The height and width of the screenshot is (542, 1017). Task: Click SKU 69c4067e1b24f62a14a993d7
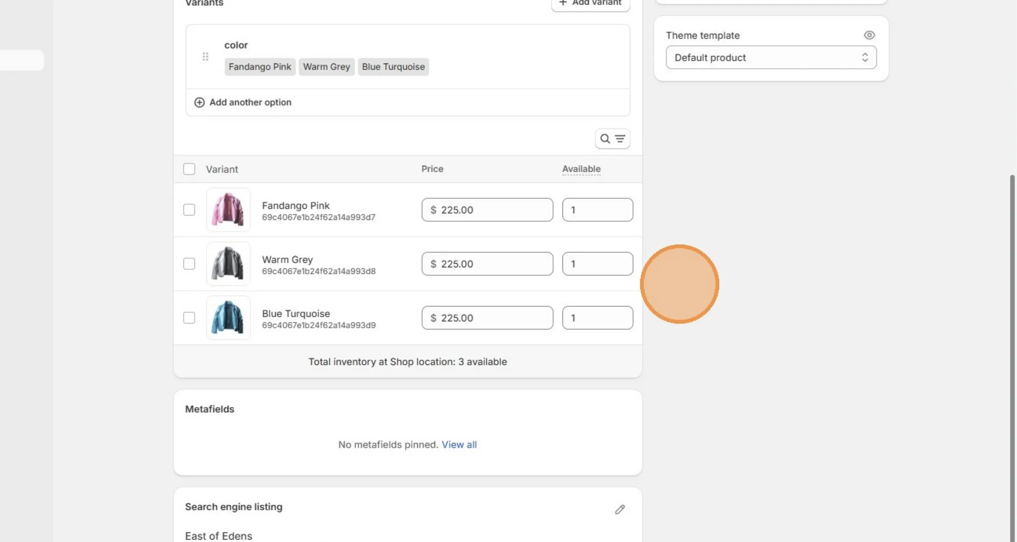pyautogui.click(x=319, y=217)
